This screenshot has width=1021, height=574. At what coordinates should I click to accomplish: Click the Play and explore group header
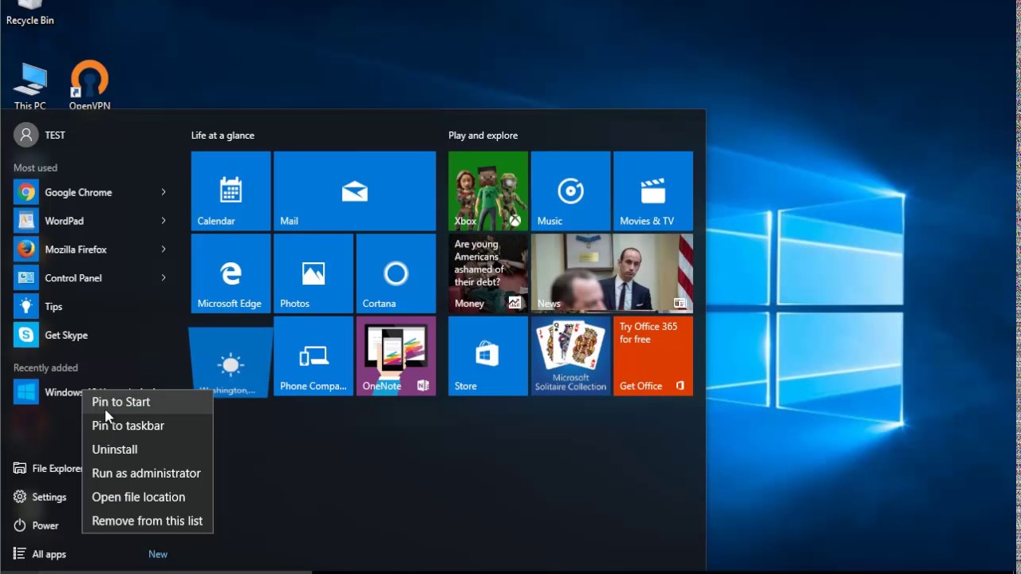[483, 136]
